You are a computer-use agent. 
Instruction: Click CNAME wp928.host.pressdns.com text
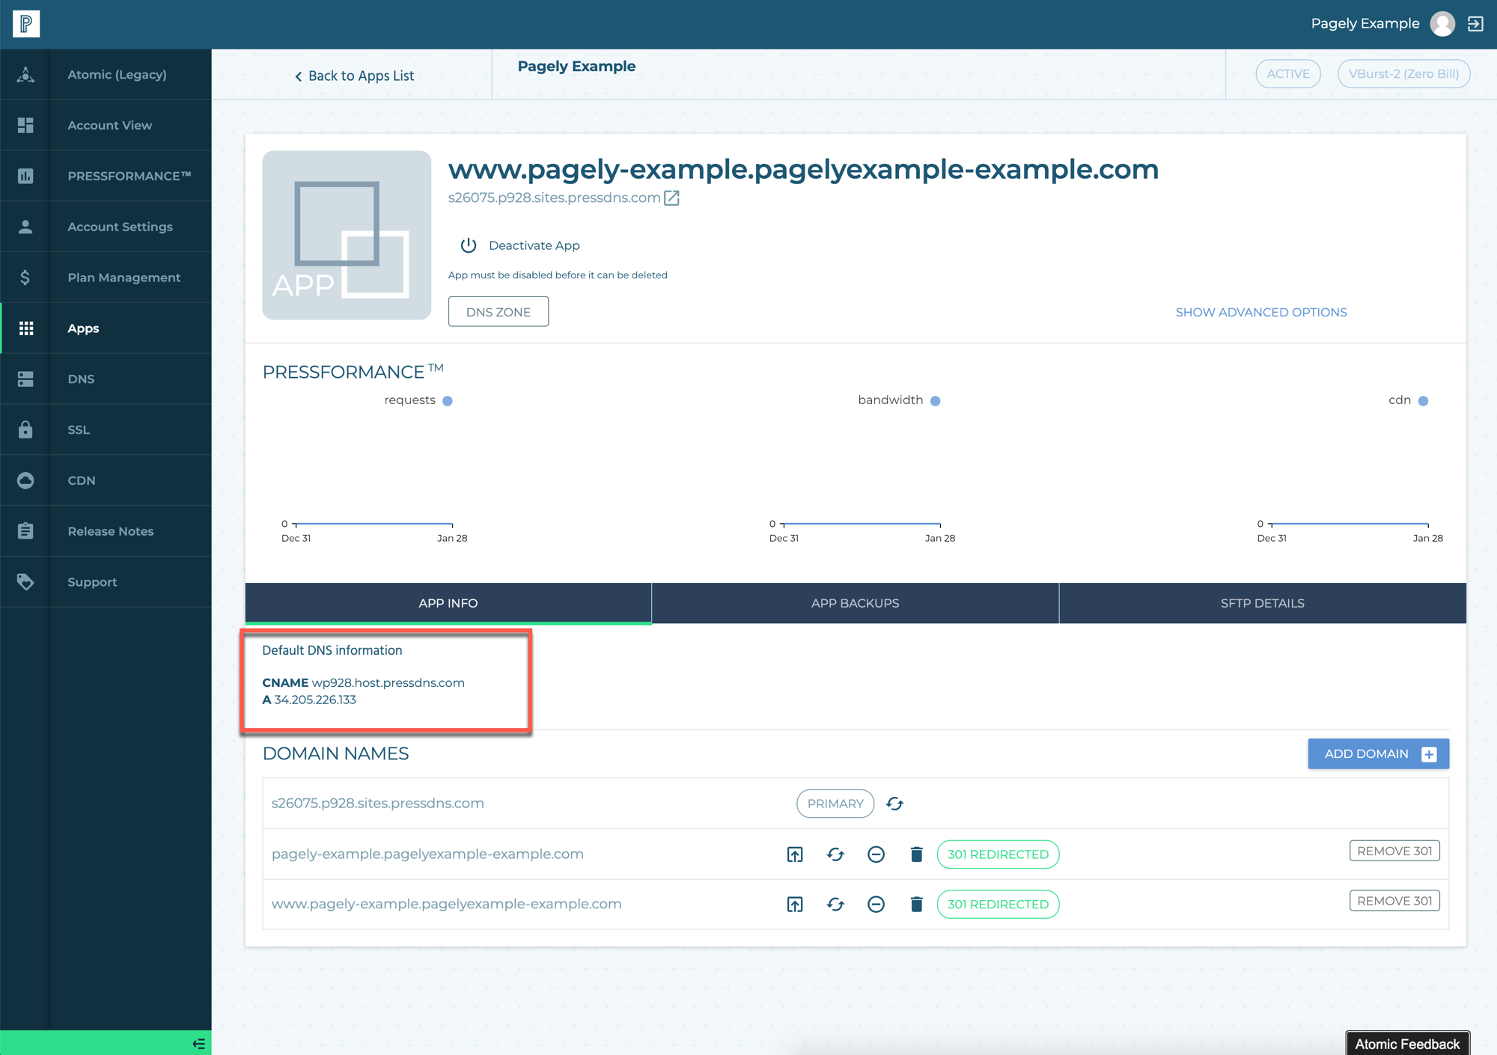click(363, 683)
